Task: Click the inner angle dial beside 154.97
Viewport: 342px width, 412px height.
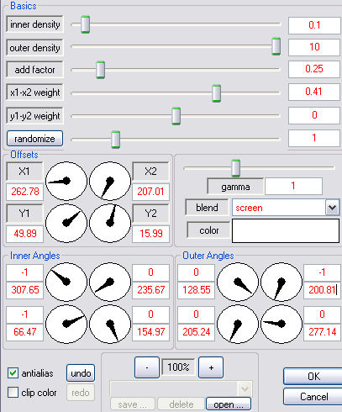Action: coord(110,324)
